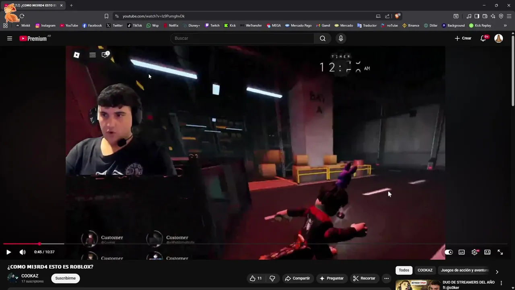Open the COOKAZ channel name link
The image size is (515, 290).
(x=30, y=276)
